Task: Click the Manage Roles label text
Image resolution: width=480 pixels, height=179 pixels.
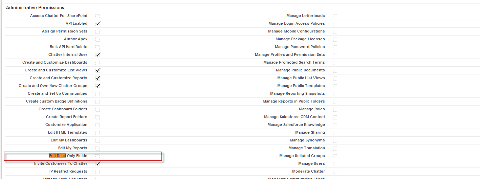Action: click(312, 109)
